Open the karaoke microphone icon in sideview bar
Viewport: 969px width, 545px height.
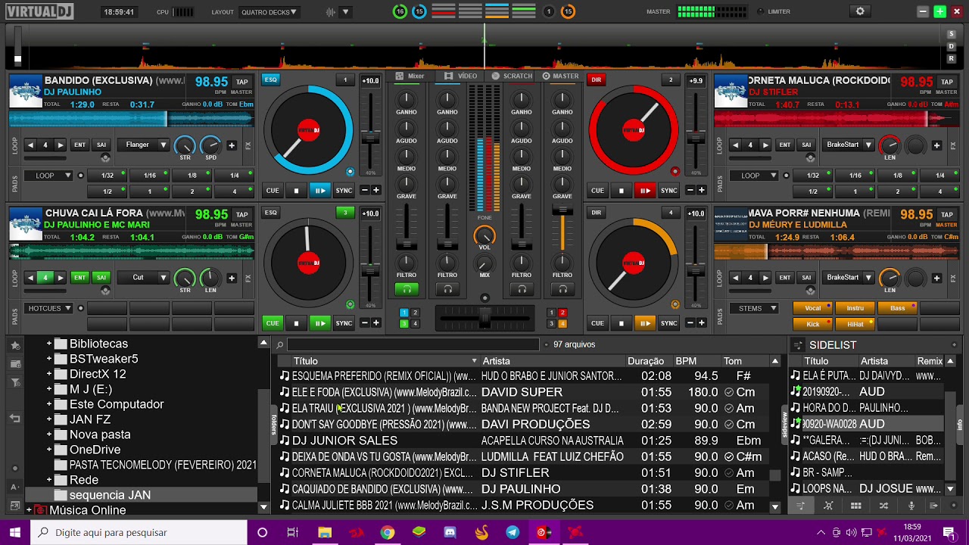[911, 506]
